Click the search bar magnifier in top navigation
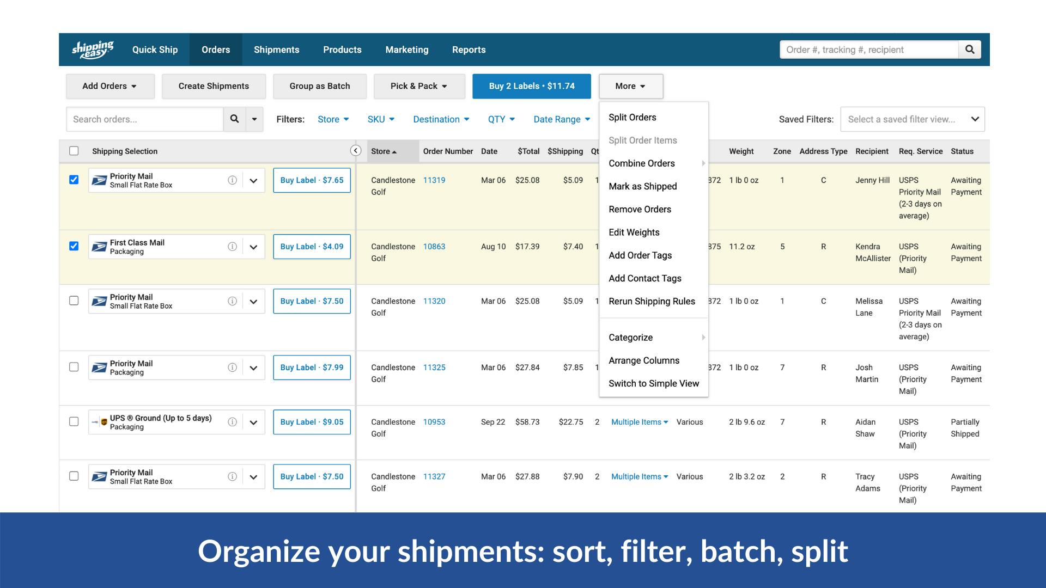The image size is (1046, 588). pos(970,49)
